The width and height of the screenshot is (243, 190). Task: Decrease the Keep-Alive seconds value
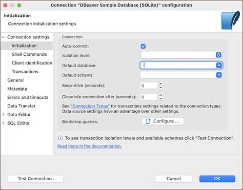161,87
